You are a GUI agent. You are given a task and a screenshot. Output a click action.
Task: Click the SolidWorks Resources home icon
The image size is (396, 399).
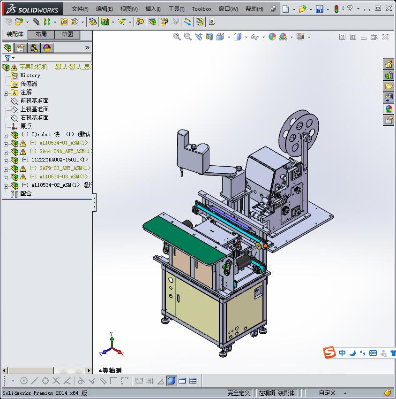pos(389,64)
